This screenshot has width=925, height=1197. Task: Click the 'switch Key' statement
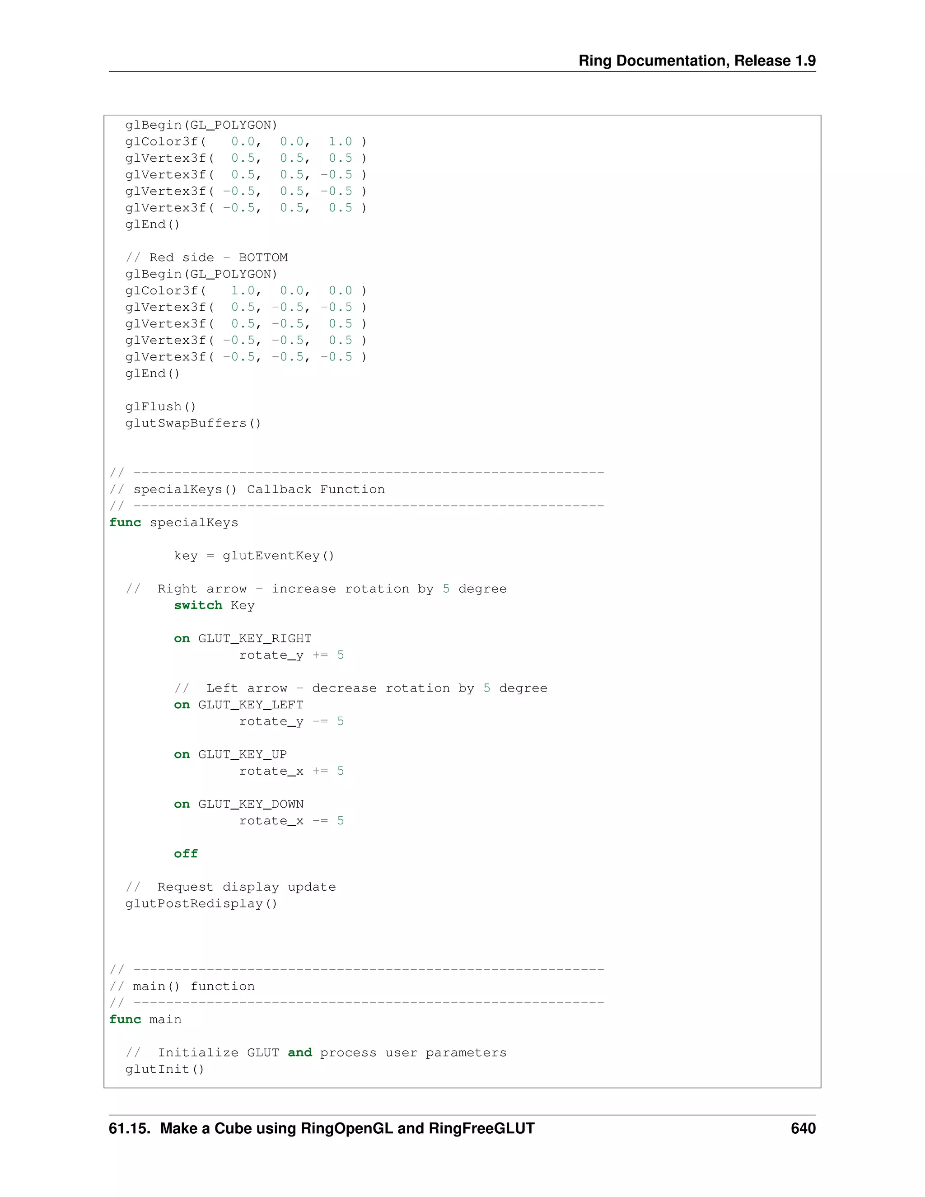(214, 605)
